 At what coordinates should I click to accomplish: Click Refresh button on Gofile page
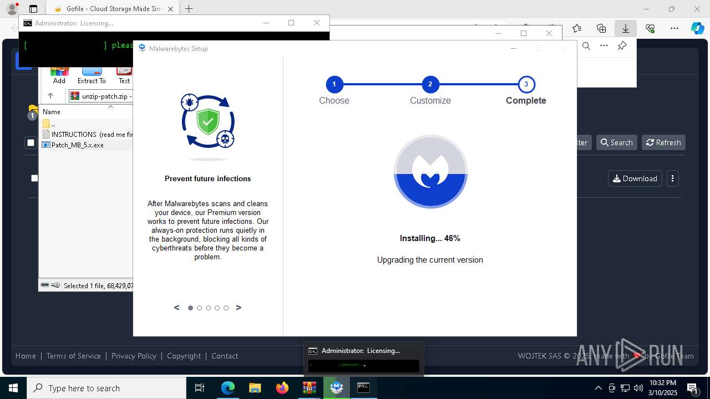click(x=663, y=142)
